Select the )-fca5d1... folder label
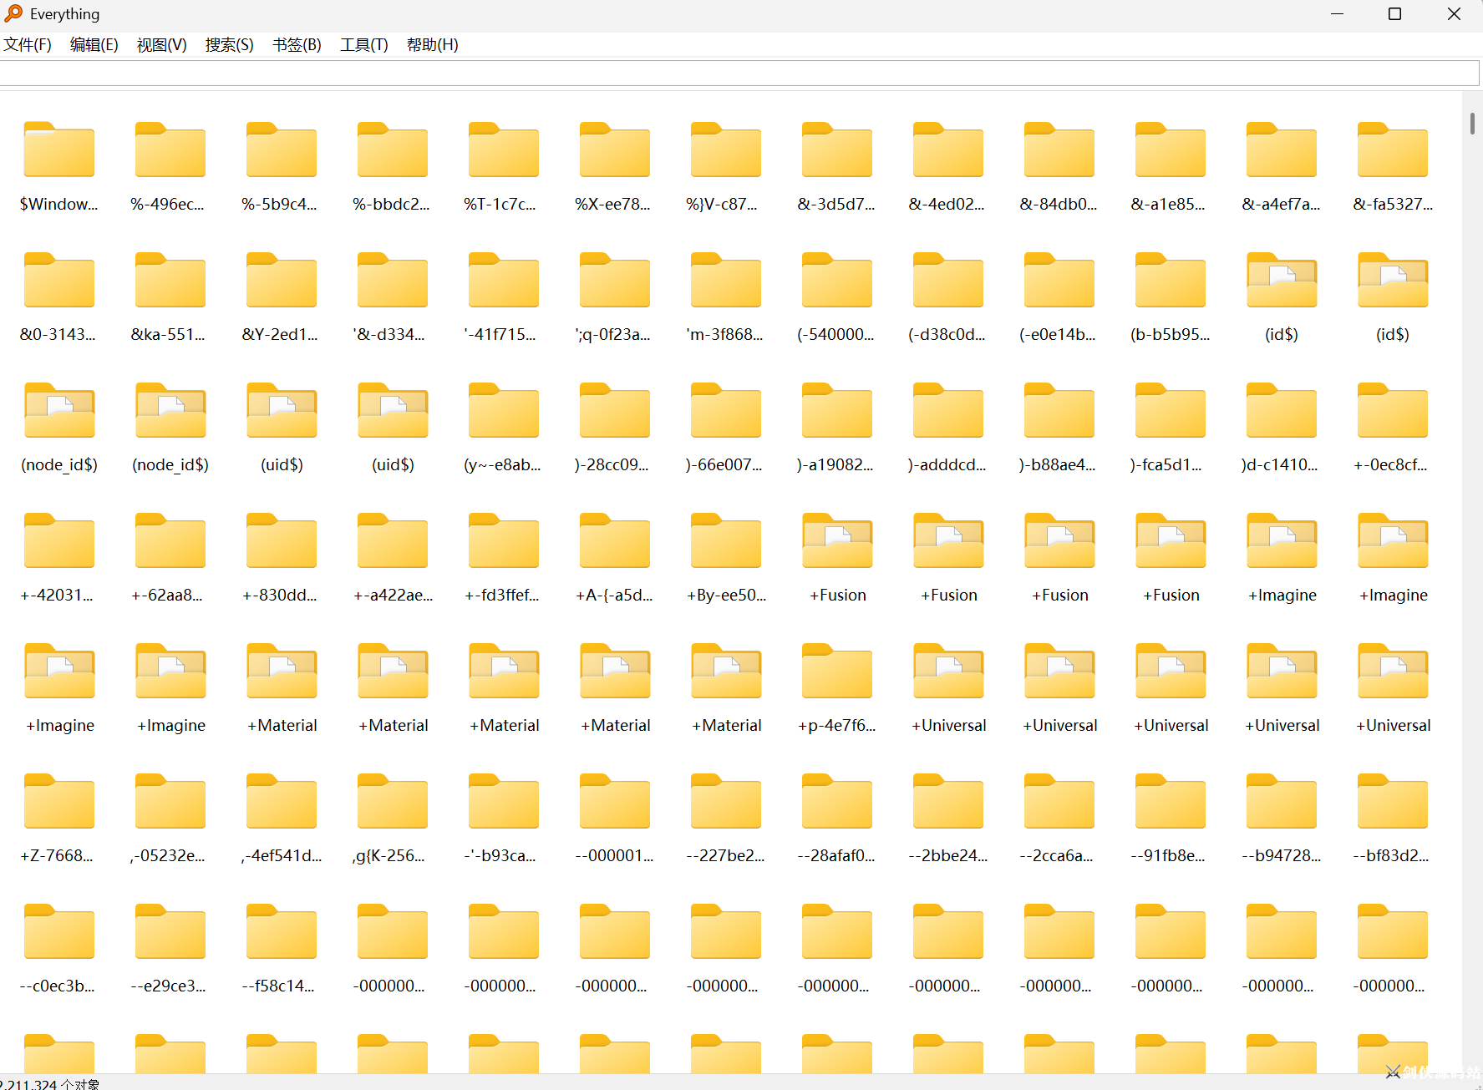 click(x=1166, y=464)
